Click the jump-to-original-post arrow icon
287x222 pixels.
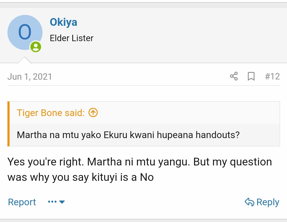pyautogui.click(x=93, y=113)
